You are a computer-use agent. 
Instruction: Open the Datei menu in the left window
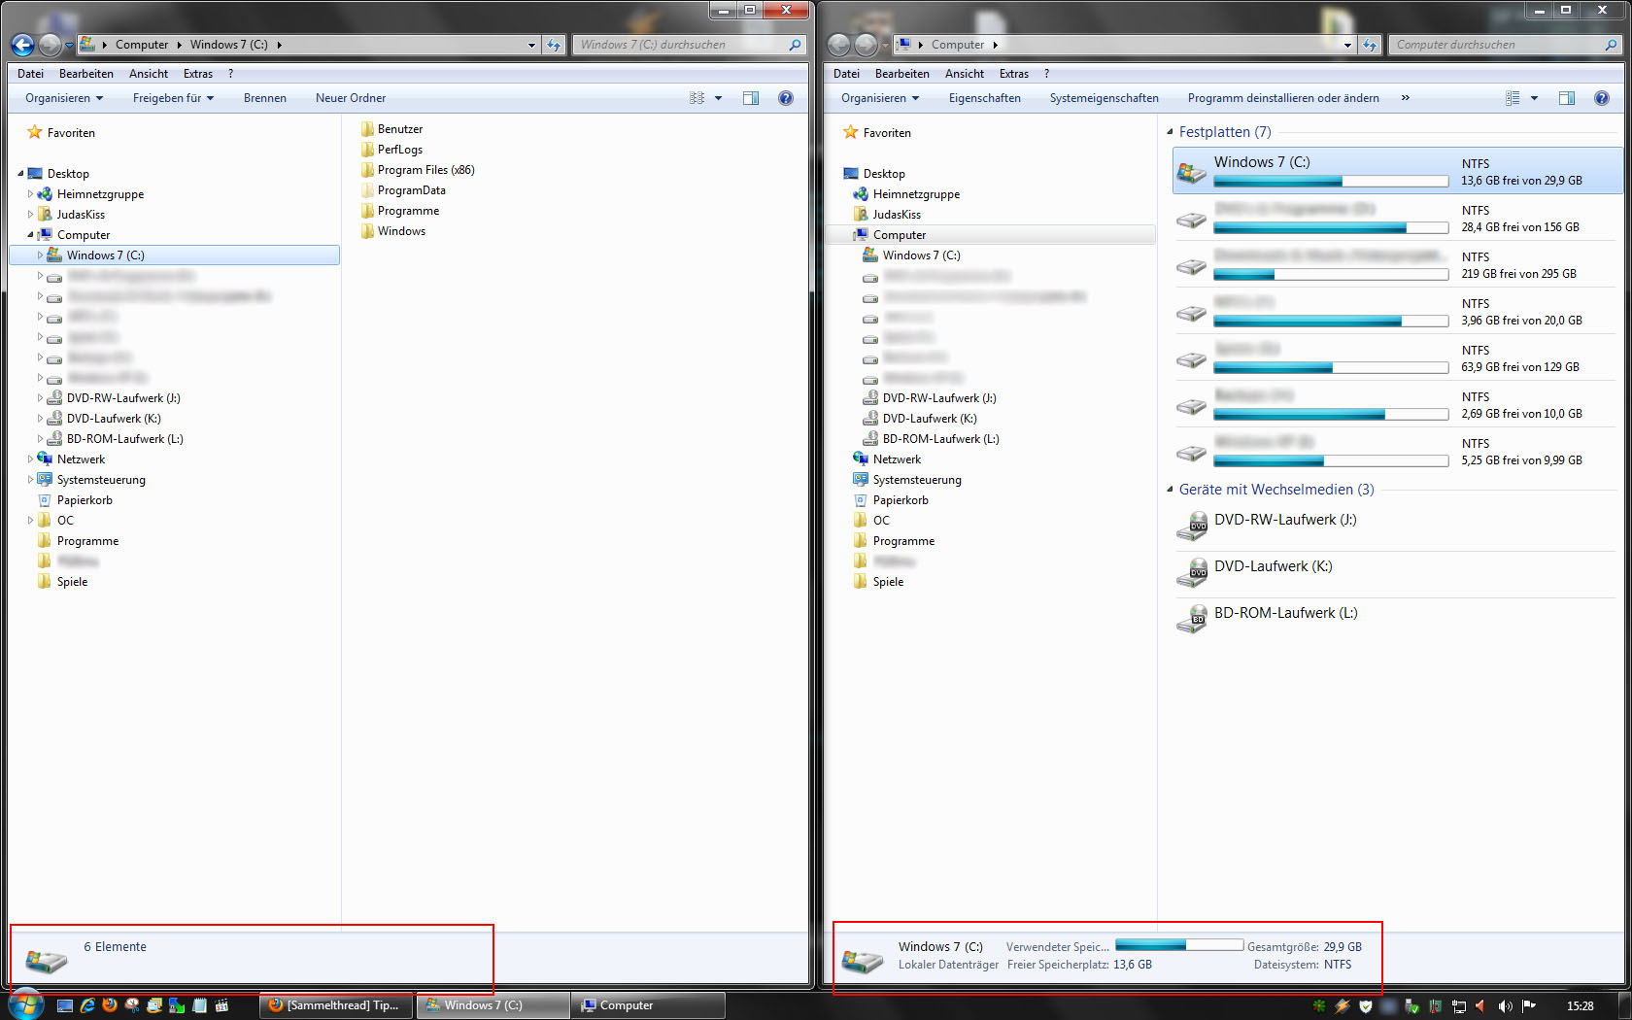[x=30, y=74]
